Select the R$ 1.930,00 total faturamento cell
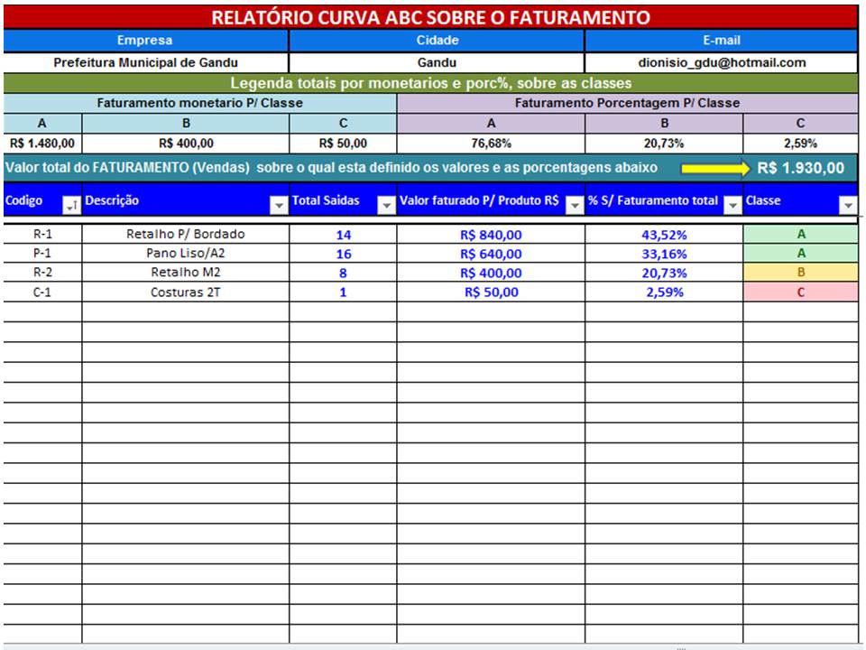866x650 pixels. (x=800, y=168)
